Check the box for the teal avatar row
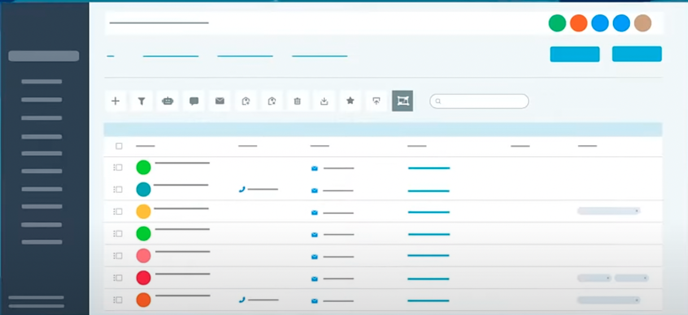Screen dimensions: 688x315 click(119, 189)
